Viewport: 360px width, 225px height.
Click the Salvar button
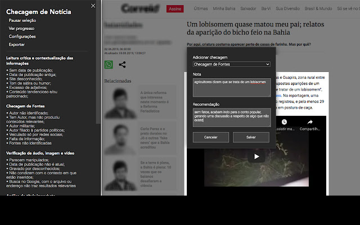251,137
